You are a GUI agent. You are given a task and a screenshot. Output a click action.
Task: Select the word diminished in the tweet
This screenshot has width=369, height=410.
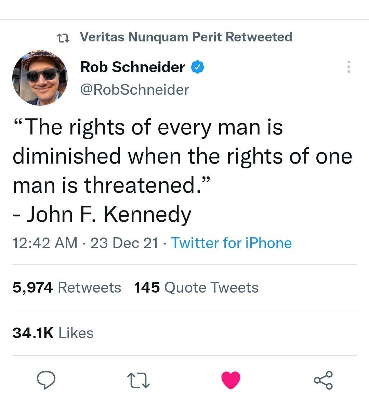click(67, 156)
